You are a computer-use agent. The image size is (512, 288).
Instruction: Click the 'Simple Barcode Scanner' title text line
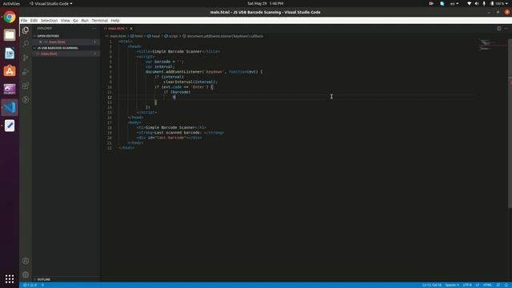click(x=178, y=51)
